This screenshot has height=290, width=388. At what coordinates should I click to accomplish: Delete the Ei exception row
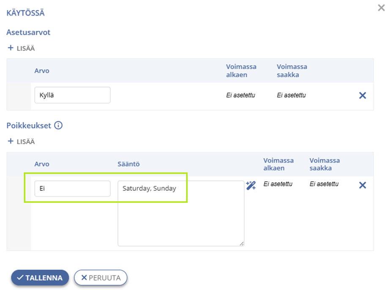click(x=363, y=185)
